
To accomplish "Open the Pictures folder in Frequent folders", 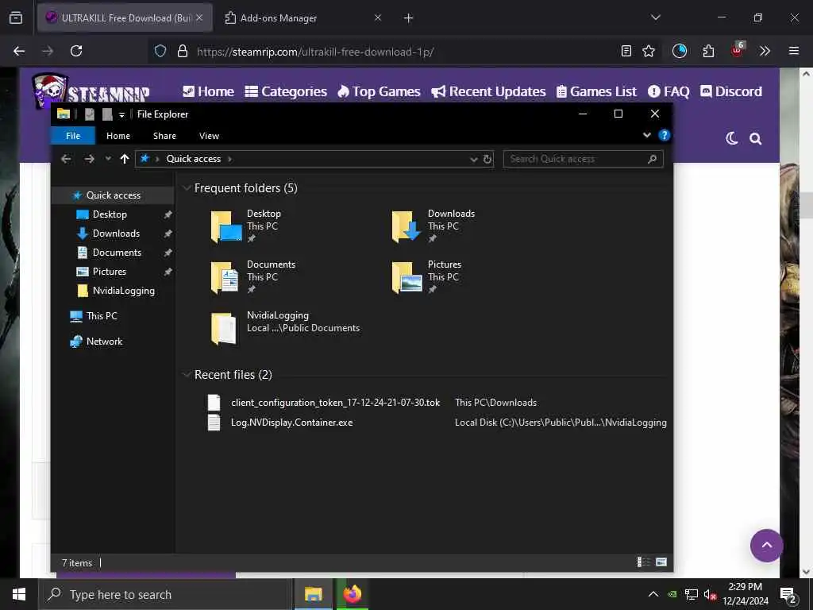I will pyautogui.click(x=426, y=277).
